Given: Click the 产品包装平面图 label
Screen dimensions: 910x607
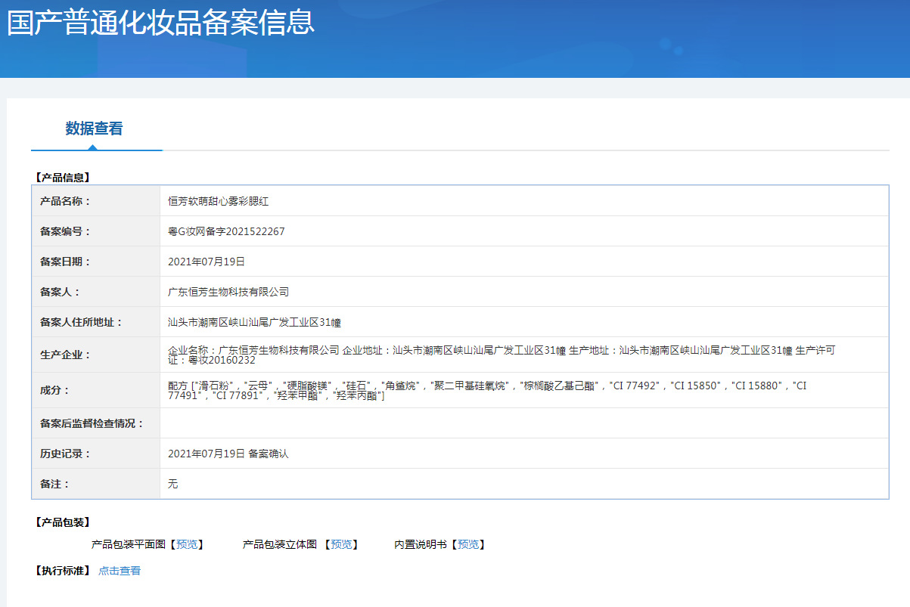Looking at the screenshot, I should coord(128,544).
